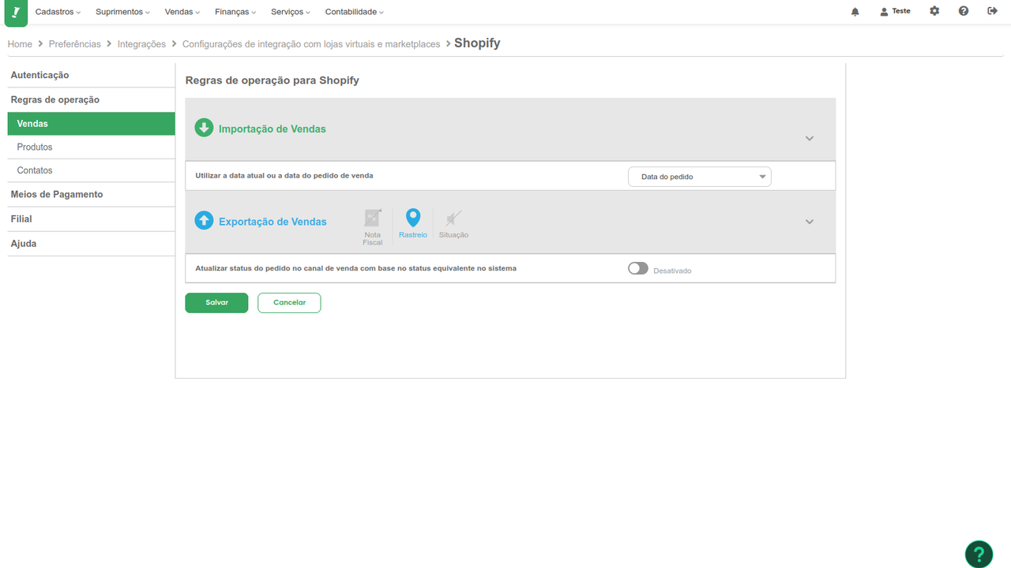Click the Importação de Vendas heading
Image resolution: width=1011 pixels, height=568 pixels.
coord(272,129)
